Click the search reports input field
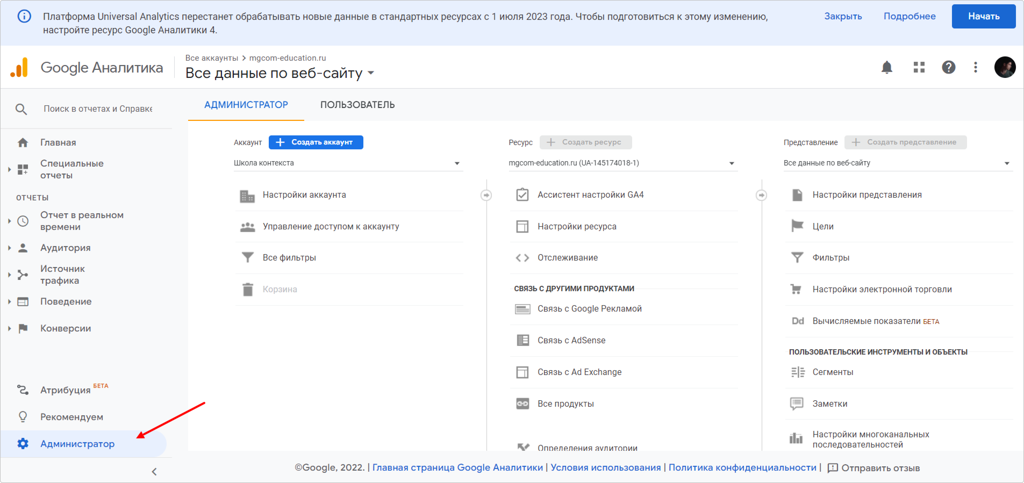This screenshot has height=483, width=1024. coord(98,109)
